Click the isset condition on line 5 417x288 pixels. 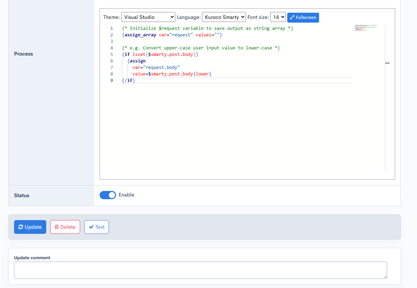click(139, 55)
